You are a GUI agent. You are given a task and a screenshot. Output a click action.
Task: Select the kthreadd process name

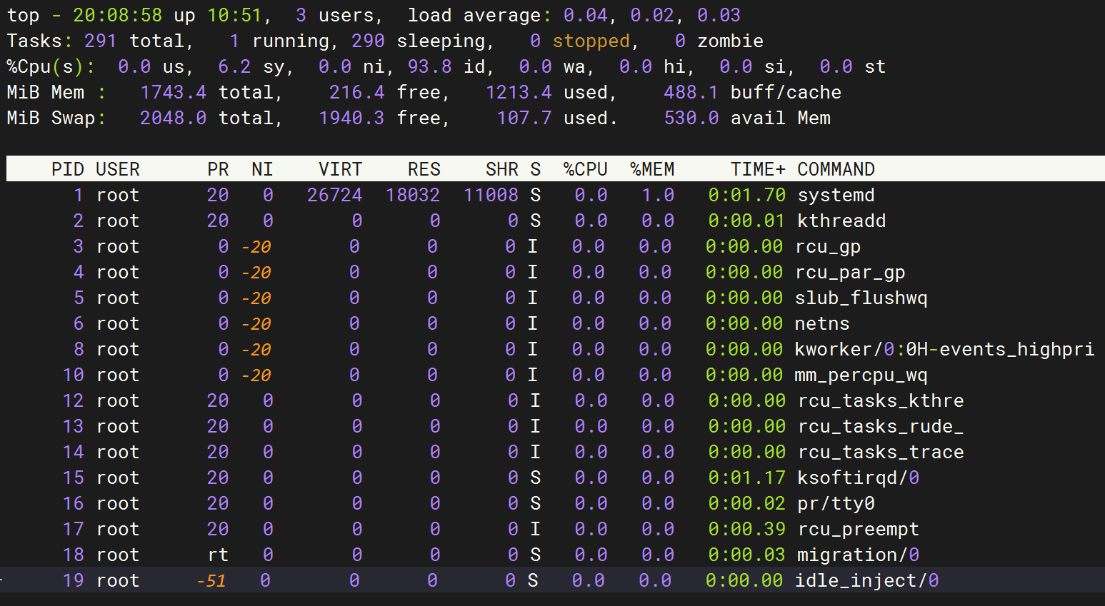pos(841,221)
